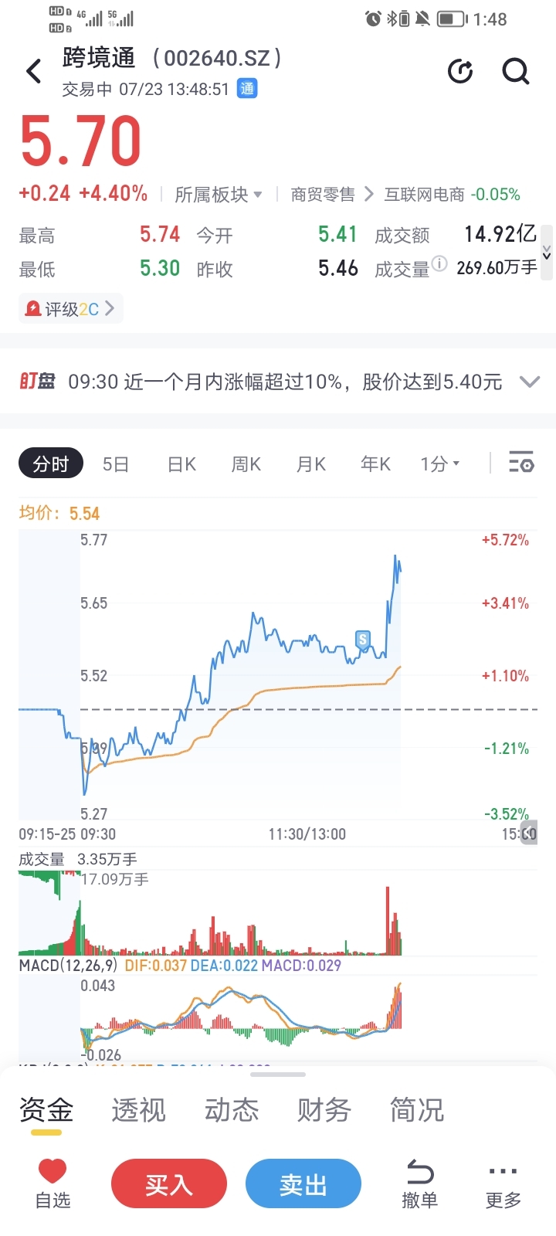Refresh the stock quote data
Screen dimensions: 556x1236
pos(460,71)
